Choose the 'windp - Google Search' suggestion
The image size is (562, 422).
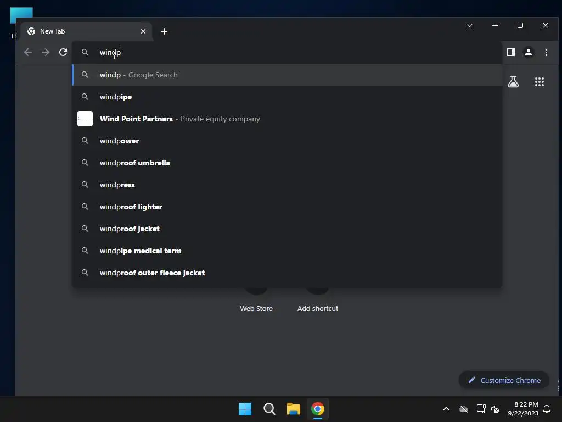point(286,75)
